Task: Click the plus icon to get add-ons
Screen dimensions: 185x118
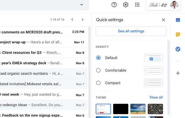Action: (178, 73)
